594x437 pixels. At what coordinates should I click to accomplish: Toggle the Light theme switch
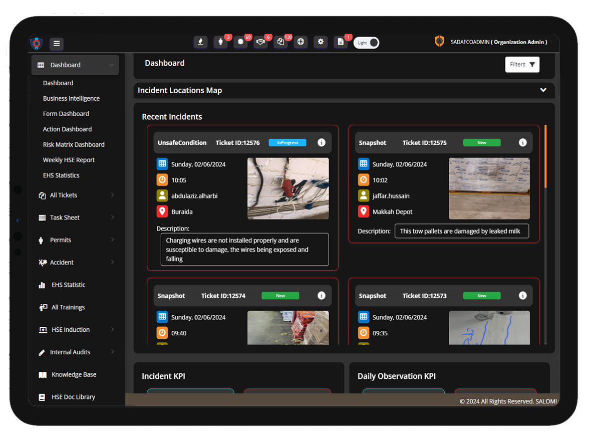coord(367,43)
